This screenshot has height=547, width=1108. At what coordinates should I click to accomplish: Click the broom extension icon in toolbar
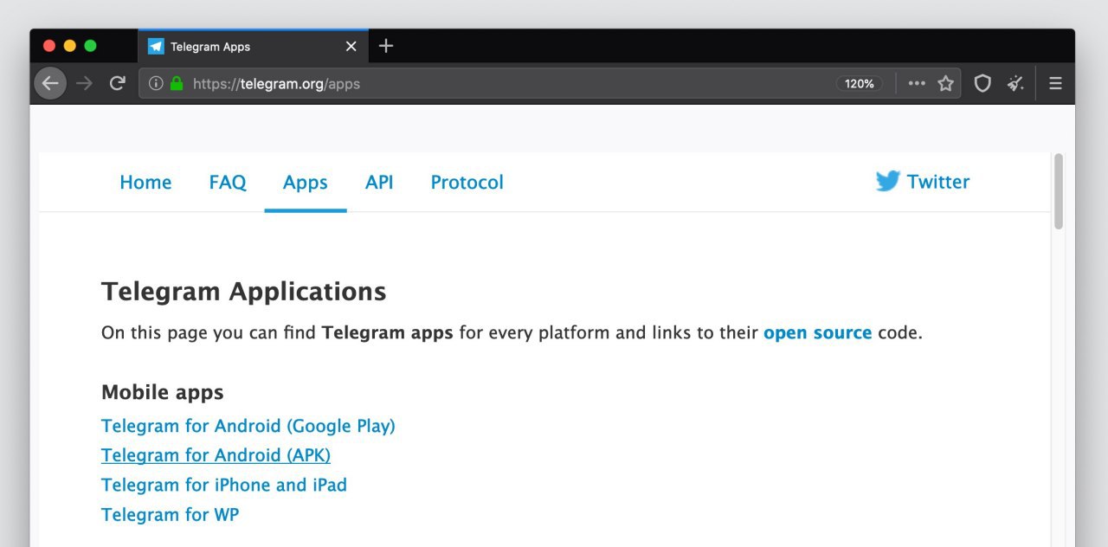click(1015, 84)
